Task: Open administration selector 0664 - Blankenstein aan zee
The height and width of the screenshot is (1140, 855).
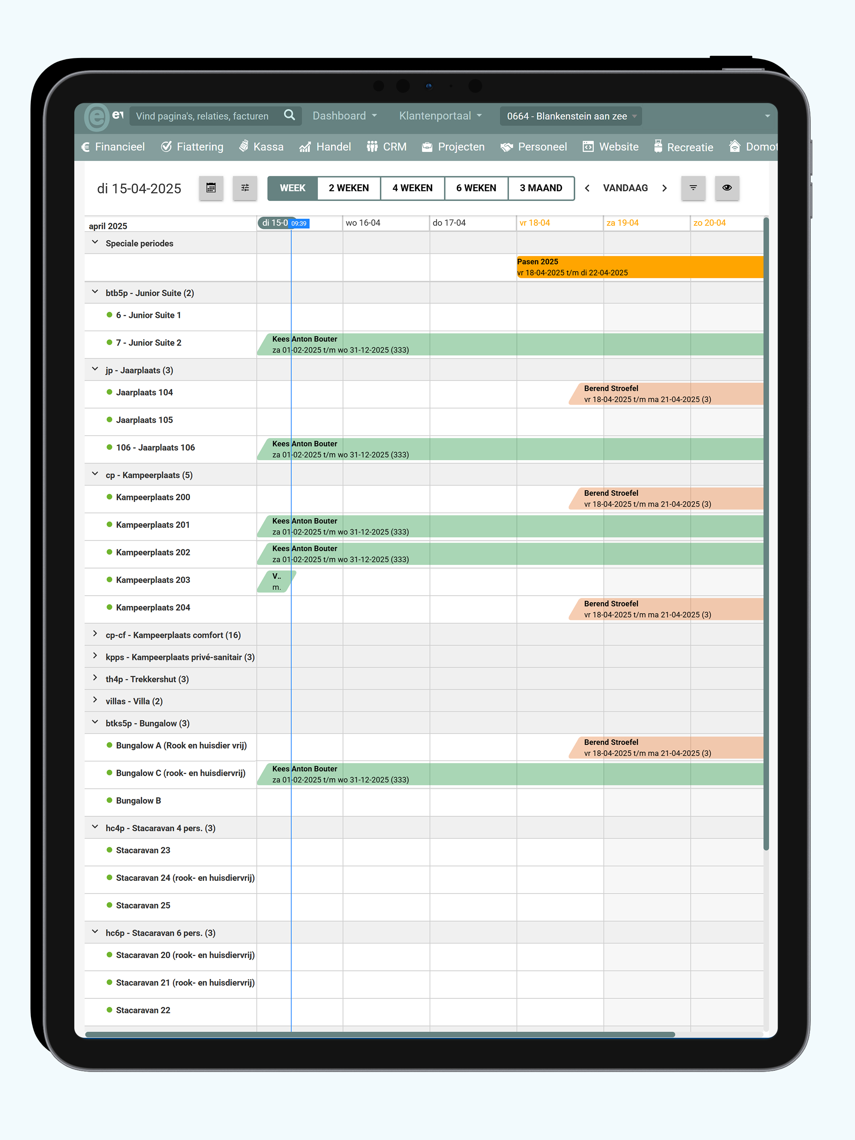Action: [571, 116]
